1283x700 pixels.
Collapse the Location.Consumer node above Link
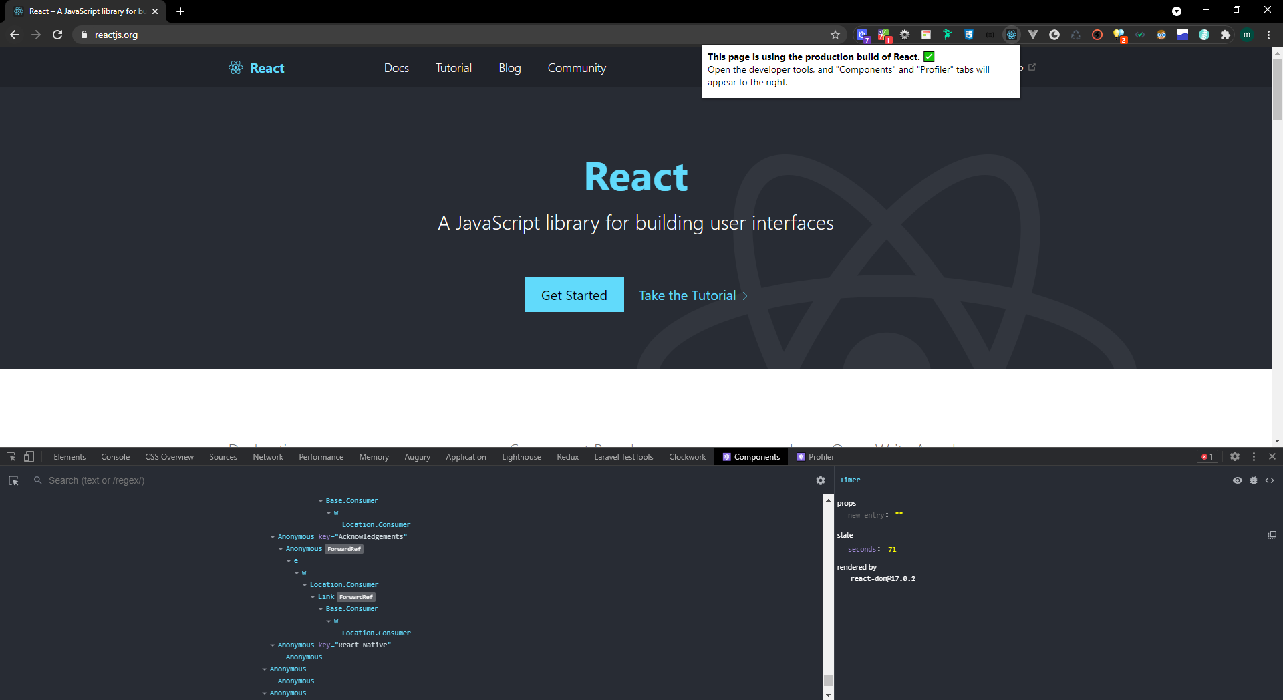(x=305, y=585)
